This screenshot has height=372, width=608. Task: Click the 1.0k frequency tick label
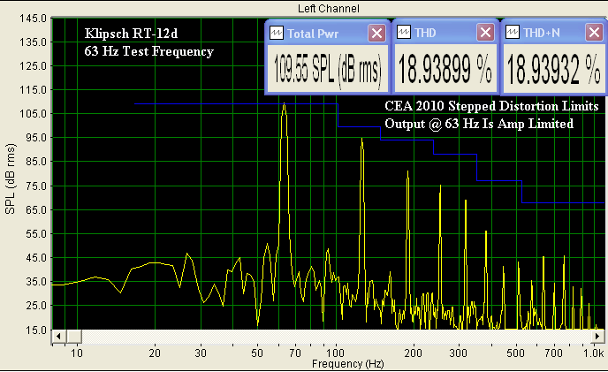[594, 353]
